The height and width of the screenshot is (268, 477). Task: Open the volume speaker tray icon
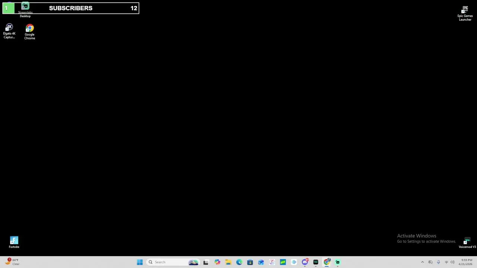click(x=452, y=262)
